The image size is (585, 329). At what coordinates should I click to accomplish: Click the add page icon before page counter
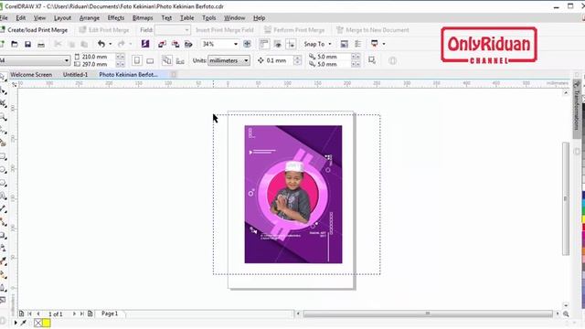point(21,313)
